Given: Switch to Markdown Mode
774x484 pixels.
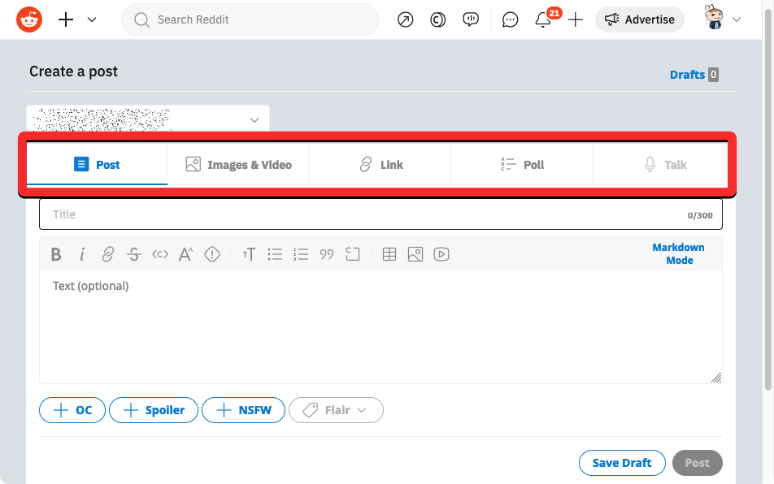Looking at the screenshot, I should coord(678,254).
